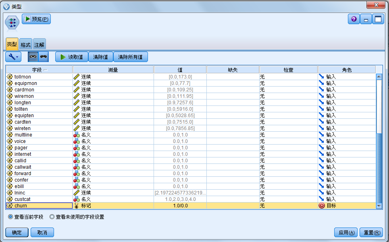Screen dimensions: 389x242
Task: Click the flag measurement icon for churn
Action: click(76, 205)
